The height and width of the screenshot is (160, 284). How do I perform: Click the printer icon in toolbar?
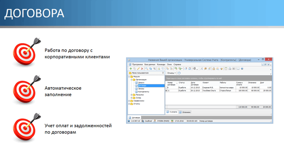[230, 69]
